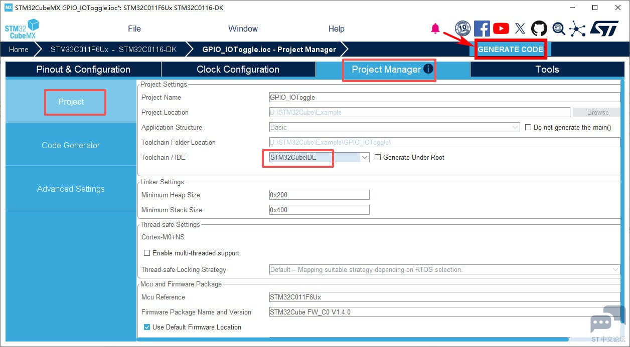Switch to the Tools tab
The height and width of the screenshot is (347, 630).
pos(547,69)
